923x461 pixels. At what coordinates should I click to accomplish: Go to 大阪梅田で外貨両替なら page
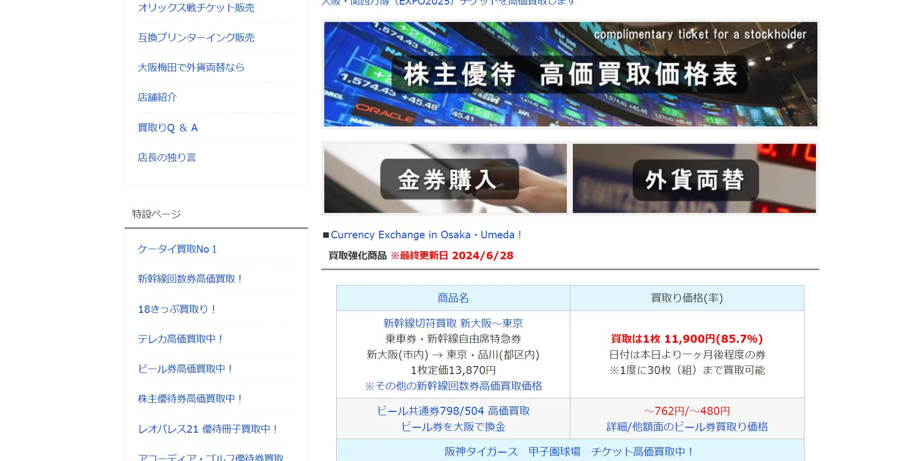pos(191,68)
